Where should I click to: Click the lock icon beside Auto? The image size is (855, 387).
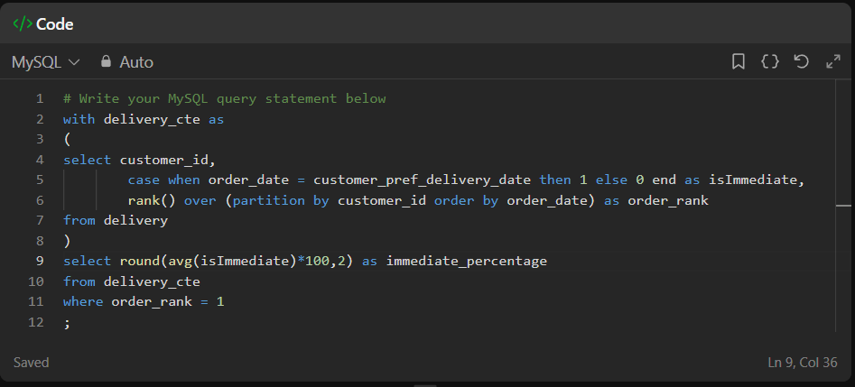(107, 61)
